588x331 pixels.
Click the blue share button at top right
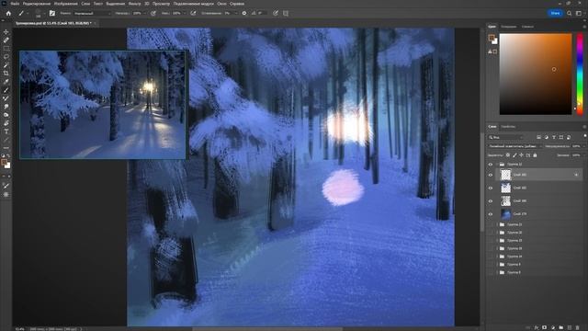pos(555,13)
